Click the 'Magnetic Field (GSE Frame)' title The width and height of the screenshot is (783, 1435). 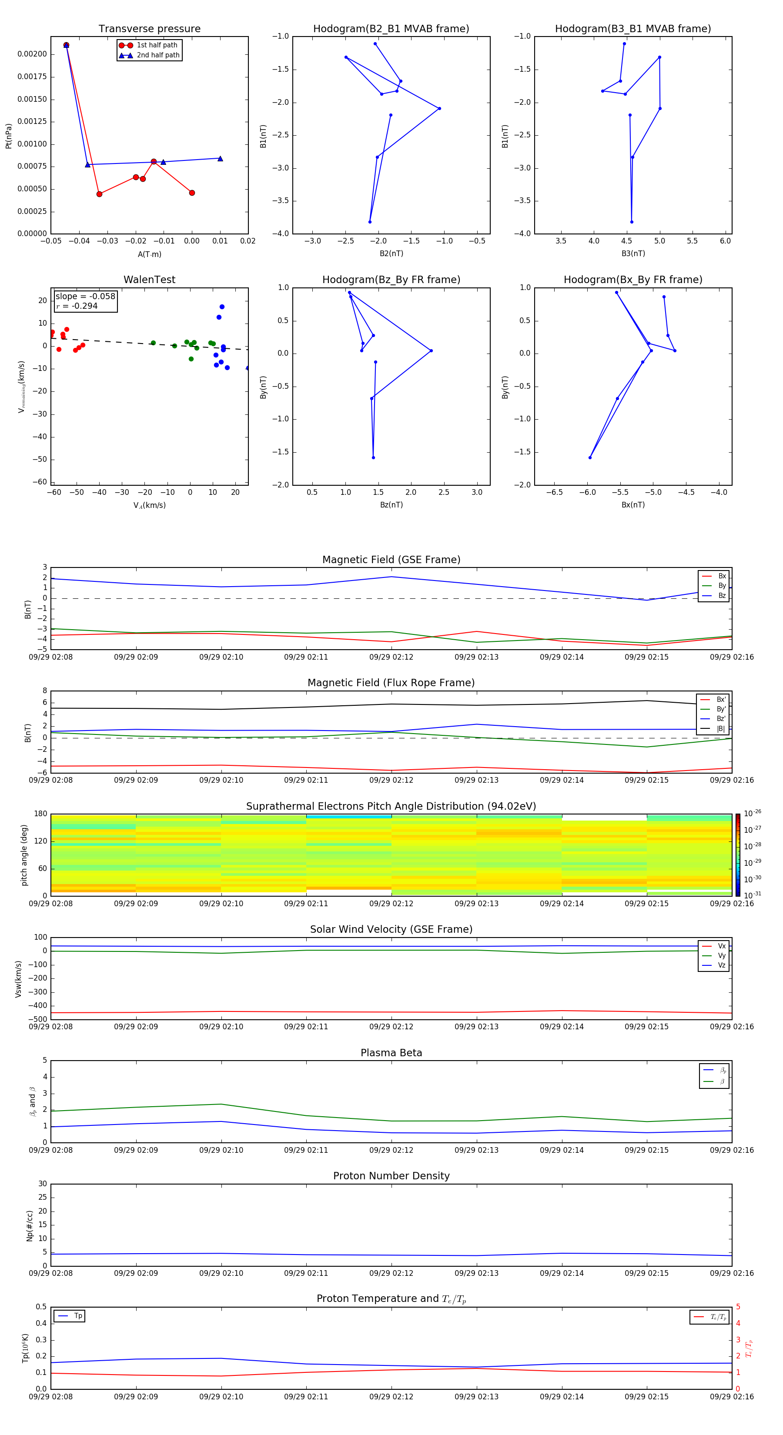(x=391, y=560)
